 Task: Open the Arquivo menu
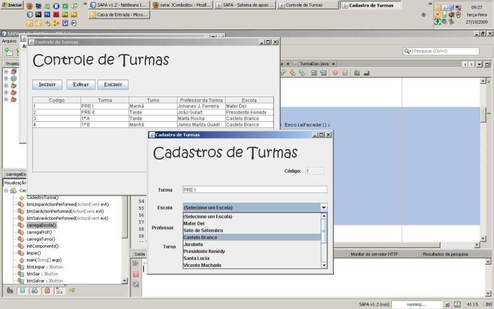[9, 41]
